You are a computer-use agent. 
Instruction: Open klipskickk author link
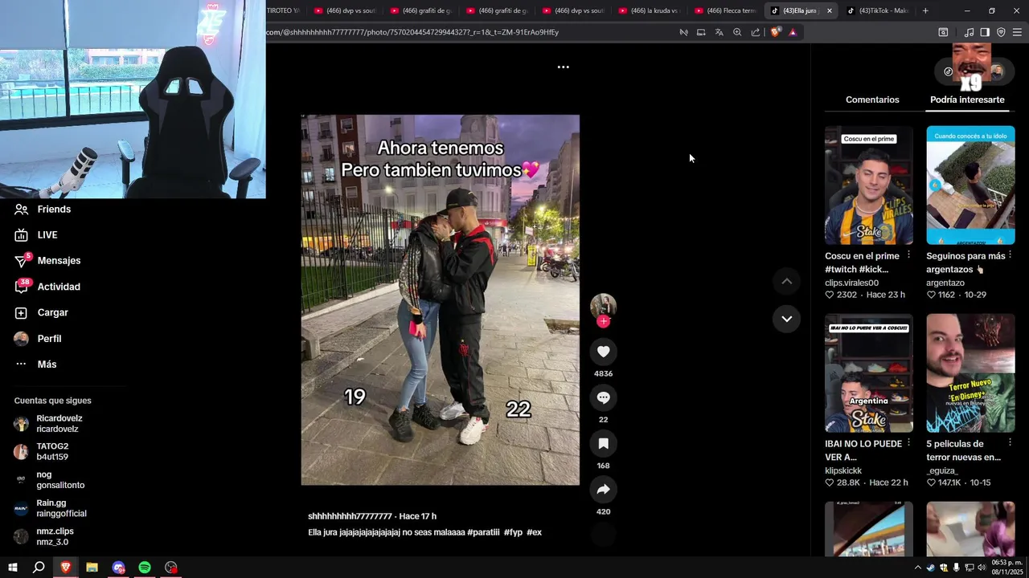click(843, 470)
